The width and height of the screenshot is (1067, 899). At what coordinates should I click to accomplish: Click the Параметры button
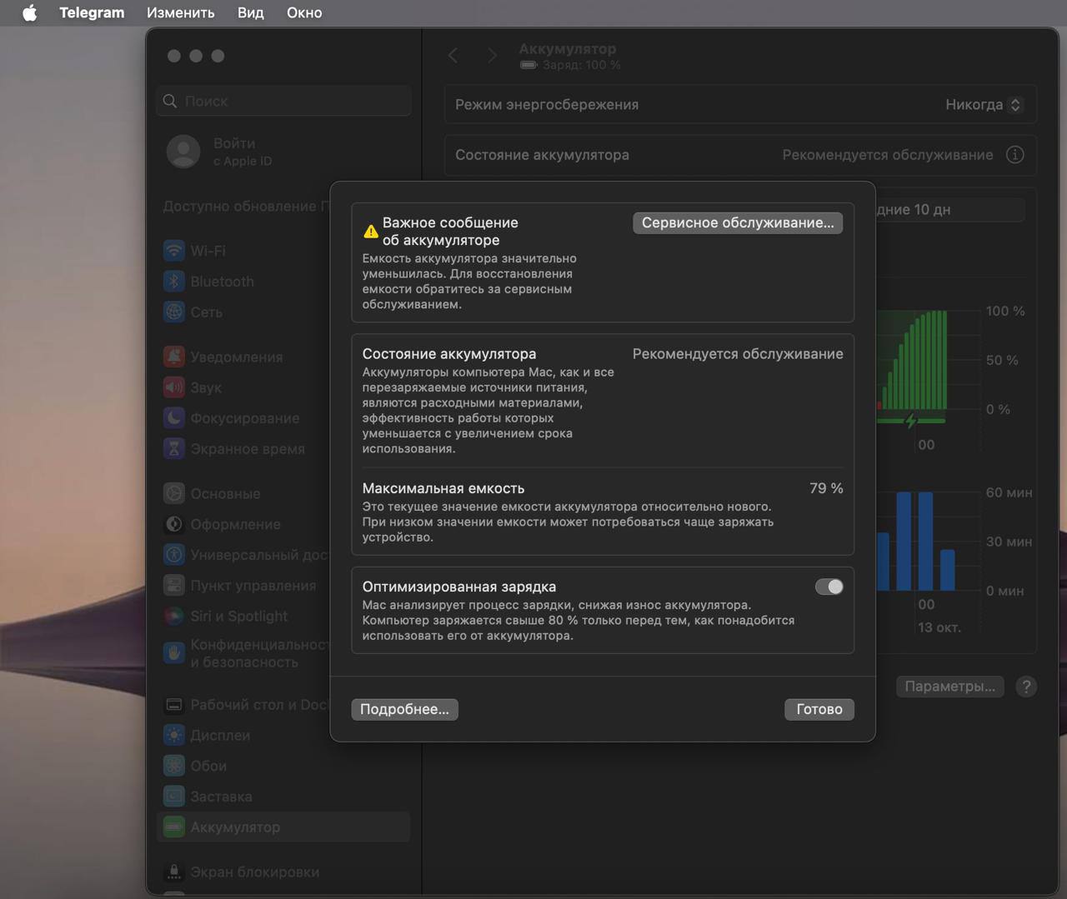pos(949,686)
